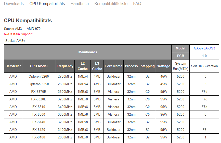Click the Socket AM3+ - AMD 970 subtitle
Screen dimensions: 221x143
(x=22, y=29)
